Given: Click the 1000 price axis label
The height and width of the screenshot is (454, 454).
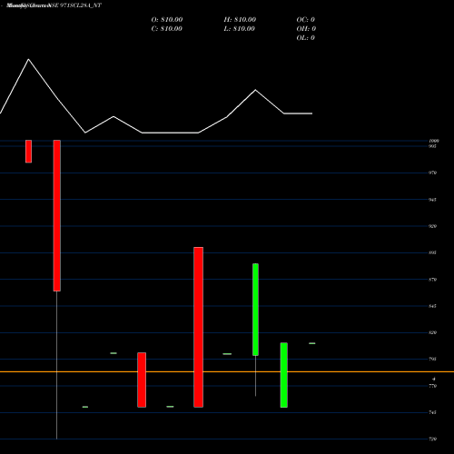Looking at the screenshot, I should (433, 141).
